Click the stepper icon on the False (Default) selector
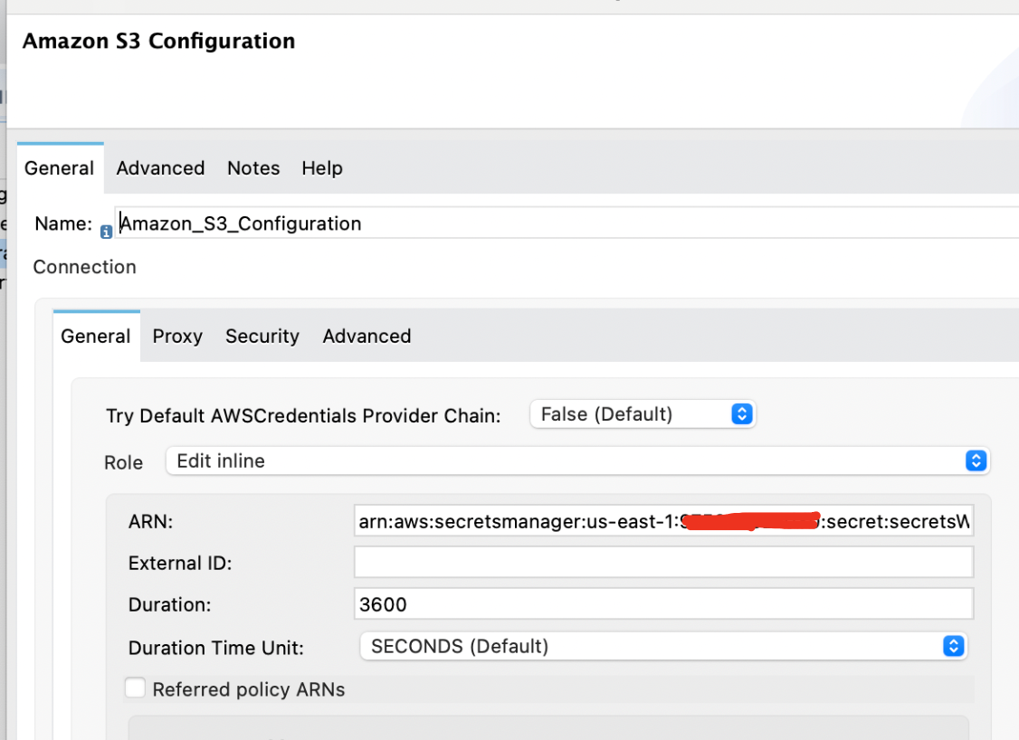 tap(742, 413)
